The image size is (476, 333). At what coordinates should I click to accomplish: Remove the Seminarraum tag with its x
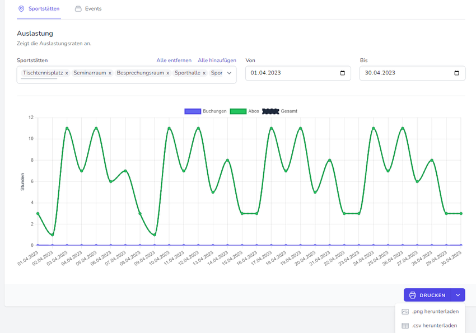(110, 73)
